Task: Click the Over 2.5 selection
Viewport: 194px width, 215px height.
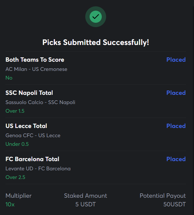Action: pos(15,177)
